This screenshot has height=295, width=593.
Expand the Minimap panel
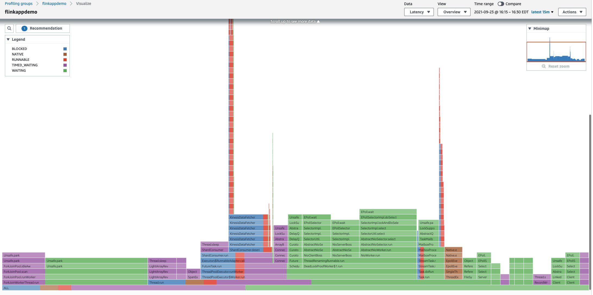tap(530, 28)
